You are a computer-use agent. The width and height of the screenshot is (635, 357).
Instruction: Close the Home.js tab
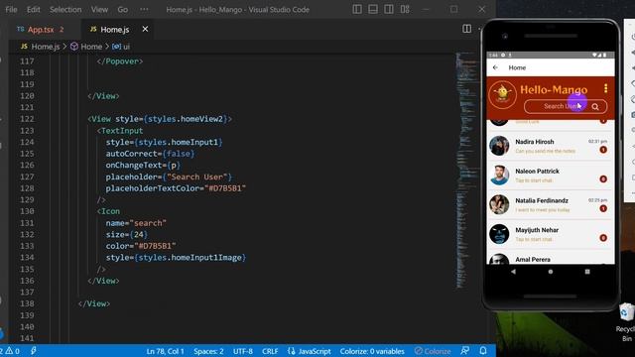pyautogui.click(x=145, y=29)
